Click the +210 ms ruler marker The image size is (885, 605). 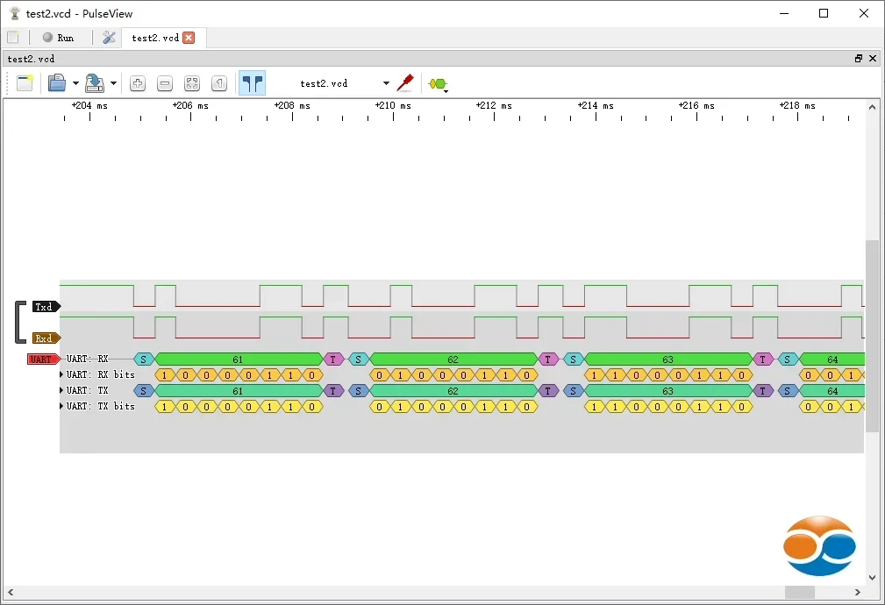click(394, 105)
